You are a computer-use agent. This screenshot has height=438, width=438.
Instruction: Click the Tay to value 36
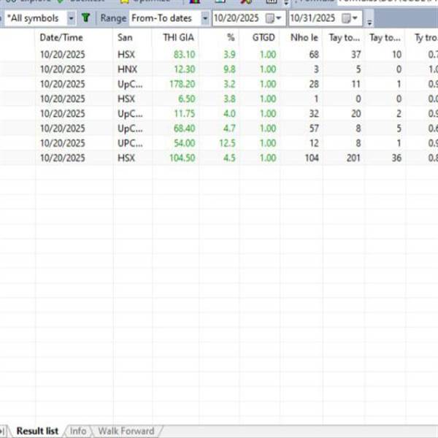pos(396,158)
